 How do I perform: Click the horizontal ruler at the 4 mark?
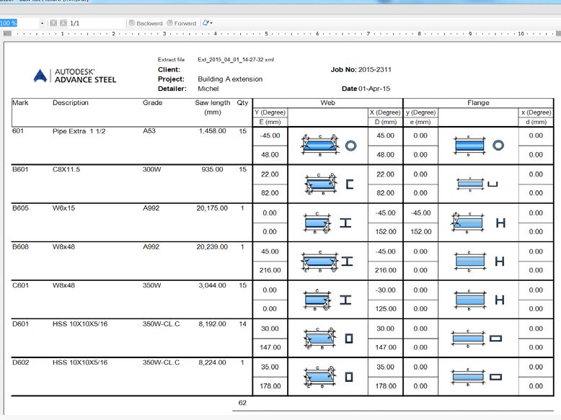(x=216, y=33)
